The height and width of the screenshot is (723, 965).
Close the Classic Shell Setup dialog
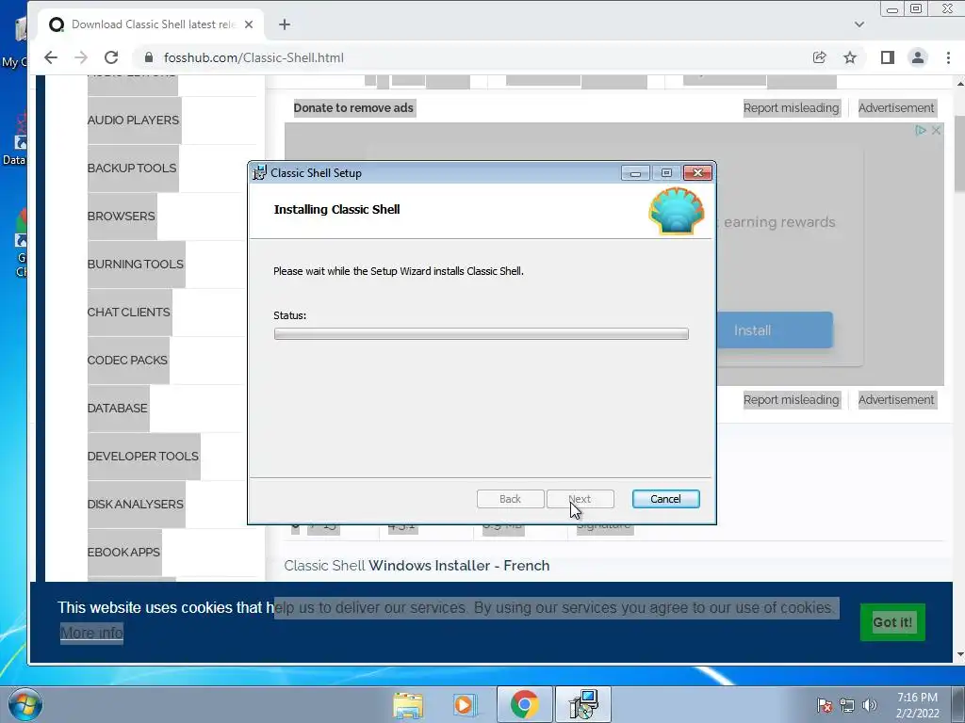coord(698,173)
